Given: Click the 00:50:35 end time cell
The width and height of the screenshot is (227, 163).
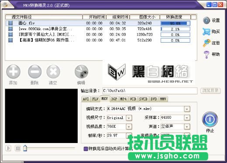Looking at the screenshot, I should (118, 29).
